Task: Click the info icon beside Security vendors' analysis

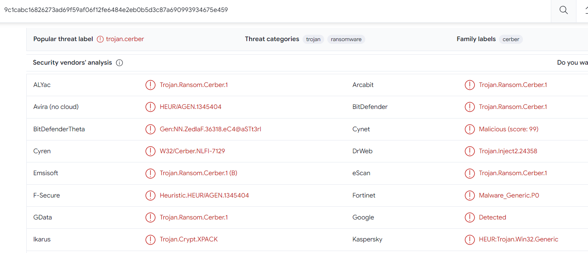Action: [119, 63]
